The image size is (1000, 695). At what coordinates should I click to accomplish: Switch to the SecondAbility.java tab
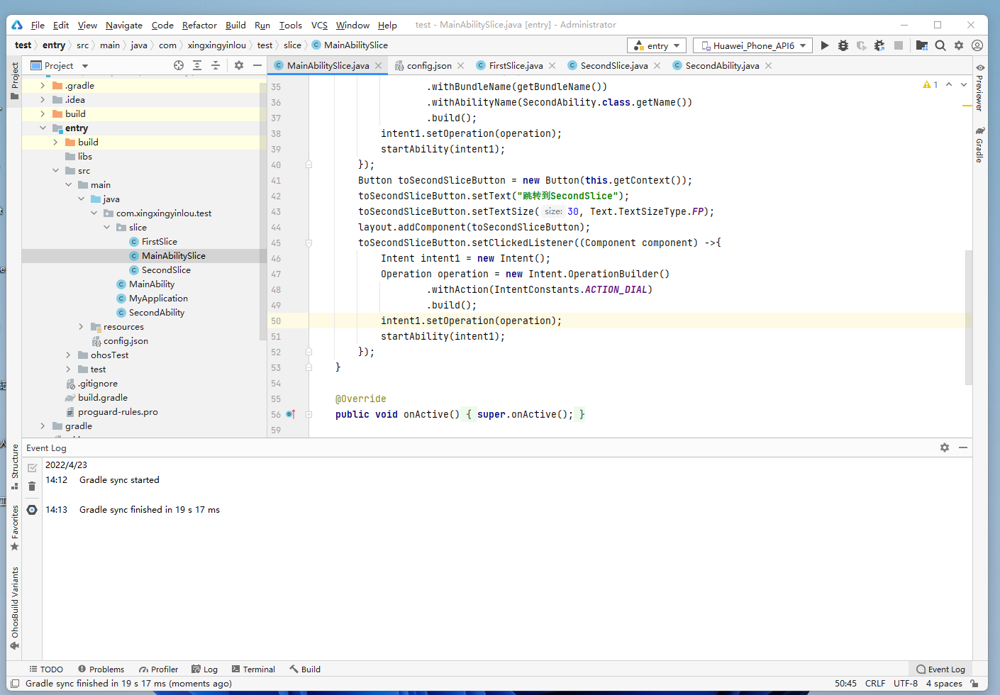722,65
